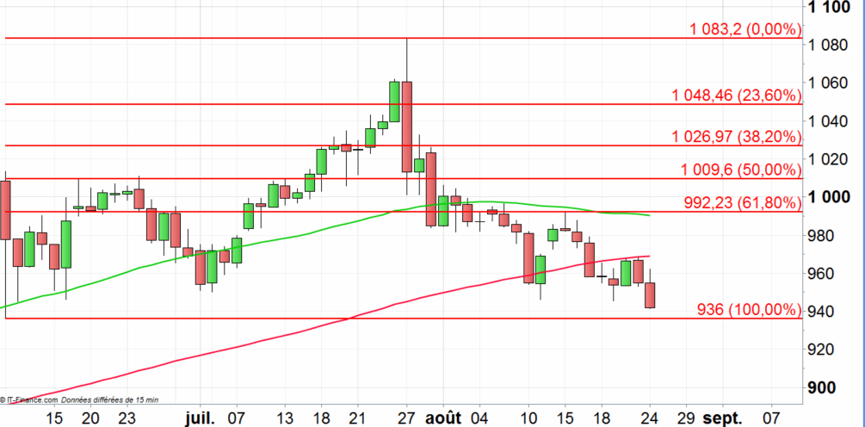This screenshot has width=865, height=427.
Task: Select the last red candle closing near 942
Action: tap(650, 295)
